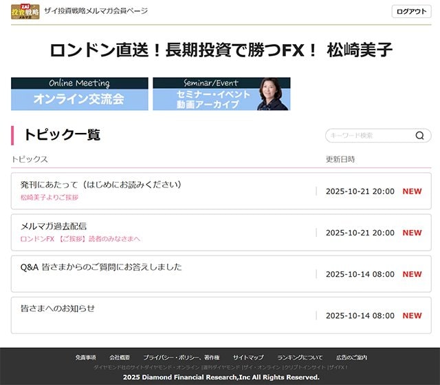
Task: Open Q&A 皆さまからのご質問にお答えしました topic
Action: (x=101, y=267)
